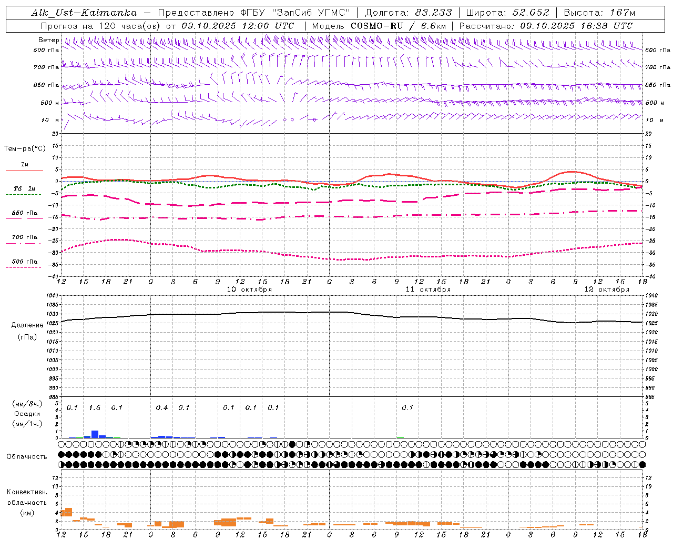Image resolution: width=673 pixels, height=539 pixels.
Task: Click the "Ветер" wind panel label
Action: (48, 40)
